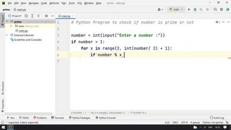Expand the venv folder

click(11, 26)
